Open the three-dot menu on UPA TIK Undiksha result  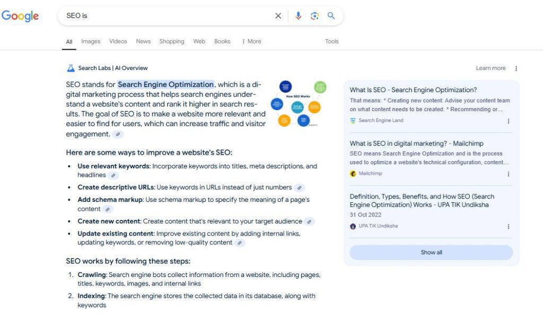pyautogui.click(x=508, y=226)
